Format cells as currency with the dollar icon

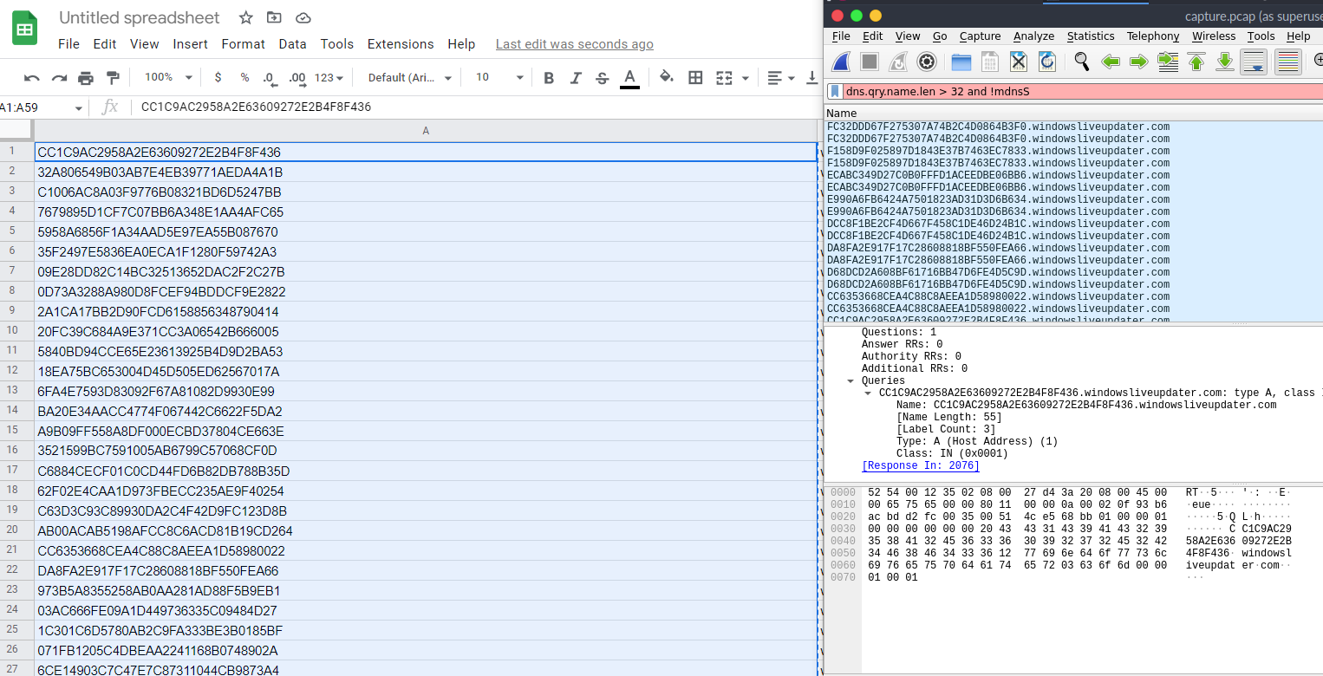point(218,78)
